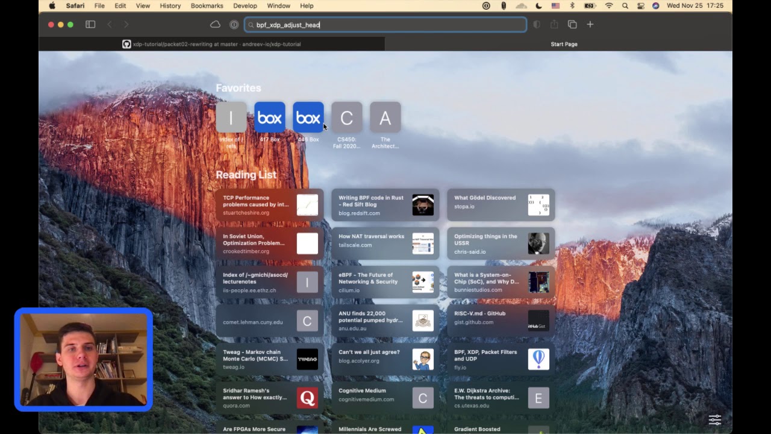The width and height of the screenshot is (771, 434).
Task: Open the Window menu
Action: tap(278, 5)
